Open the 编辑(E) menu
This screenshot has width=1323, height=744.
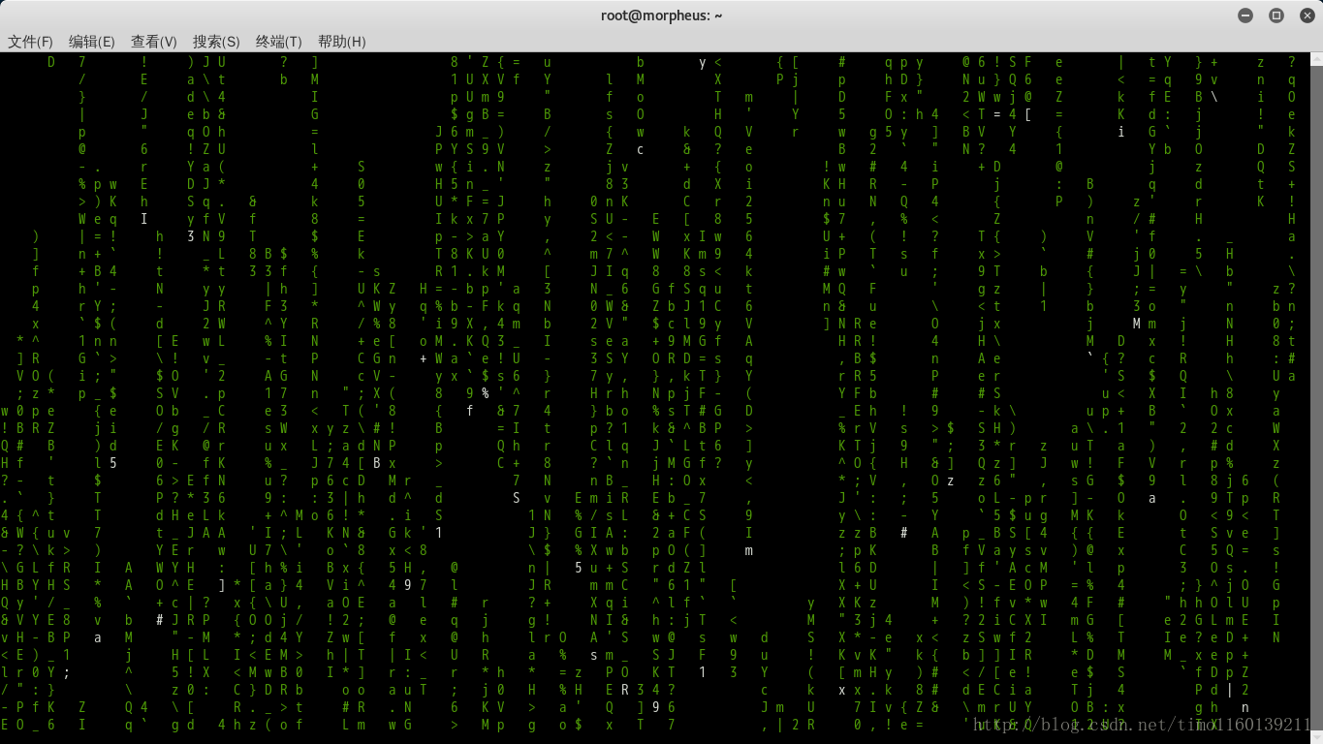[92, 42]
